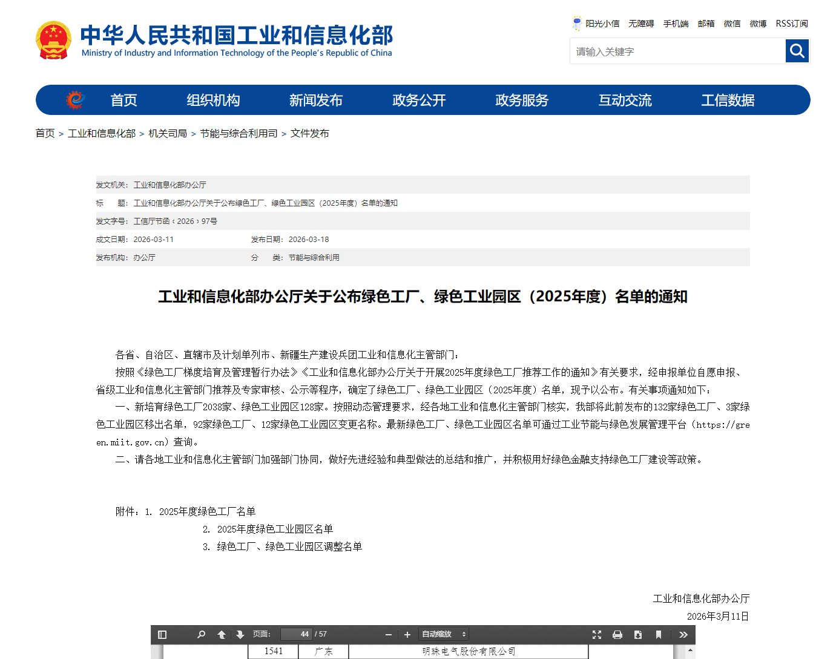The width and height of the screenshot is (836, 659).
Task: Open the RSS订阅 subscription link
Action: pyautogui.click(x=792, y=23)
